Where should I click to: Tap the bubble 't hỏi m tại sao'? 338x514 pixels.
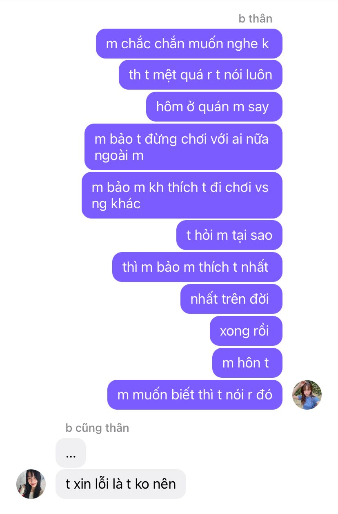pos(229,235)
